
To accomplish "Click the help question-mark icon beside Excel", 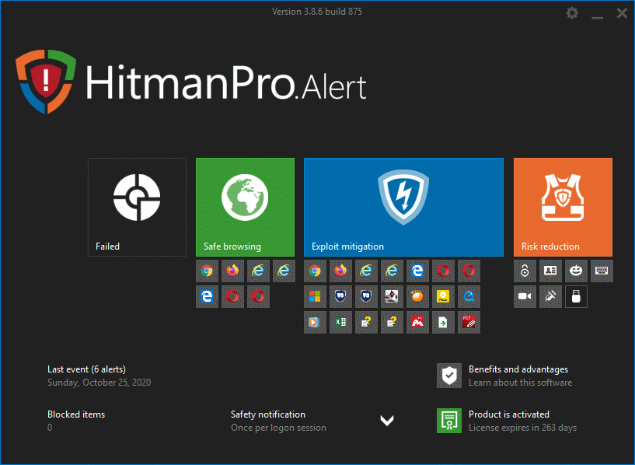I will point(366,323).
